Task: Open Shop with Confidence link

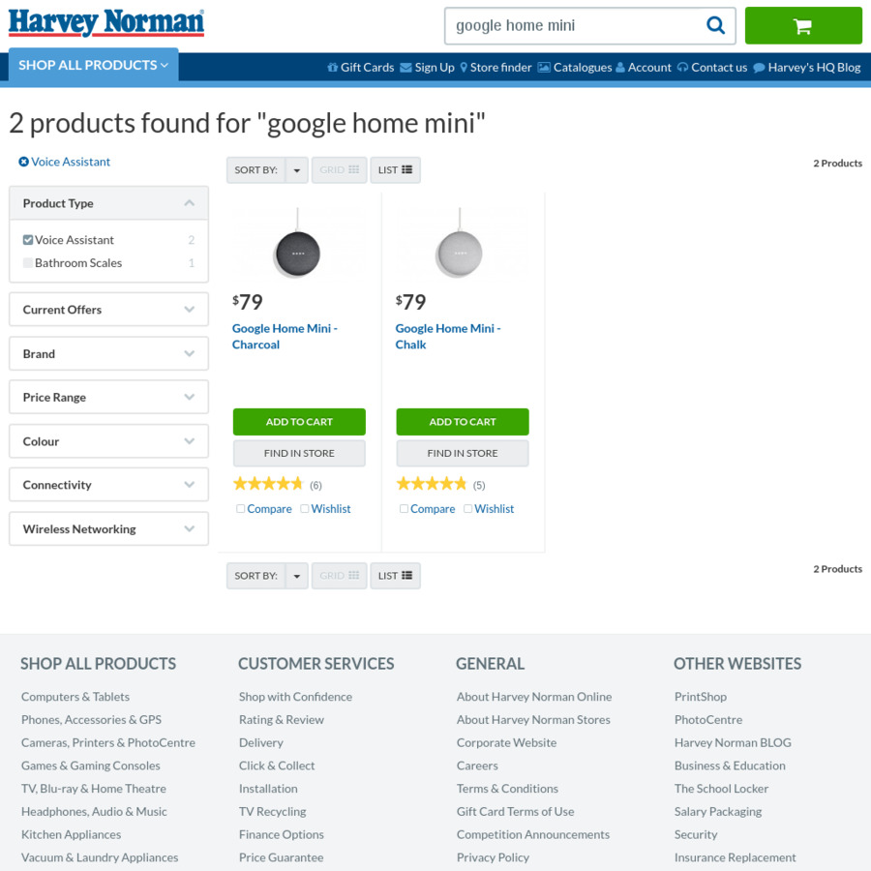Action: [295, 697]
